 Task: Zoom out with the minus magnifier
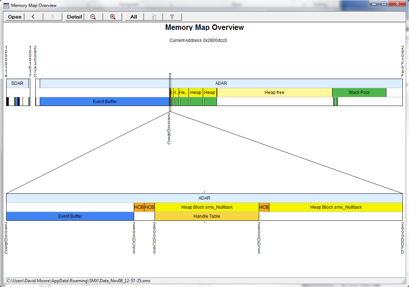(x=93, y=17)
